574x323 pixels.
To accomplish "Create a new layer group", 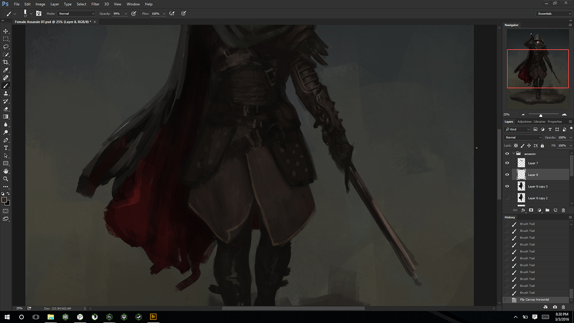I will pos(547,210).
